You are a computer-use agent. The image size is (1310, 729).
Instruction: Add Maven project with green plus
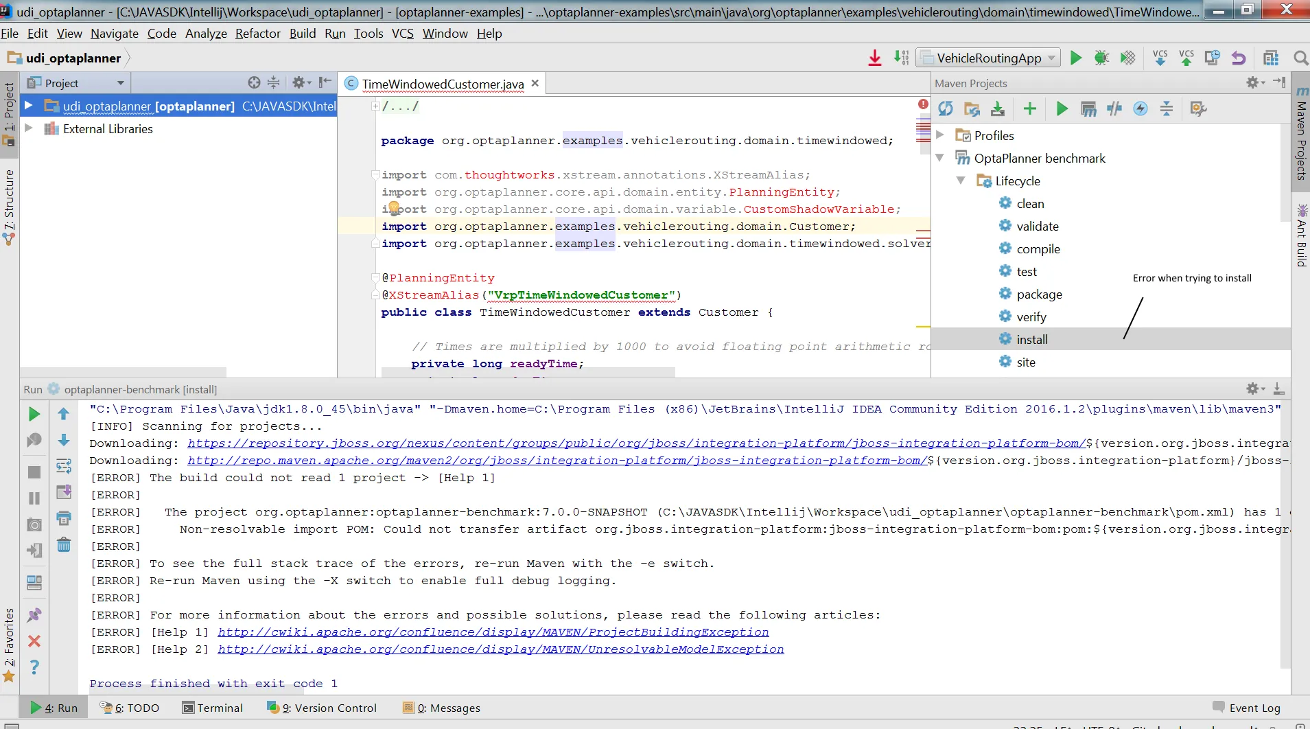(1029, 108)
